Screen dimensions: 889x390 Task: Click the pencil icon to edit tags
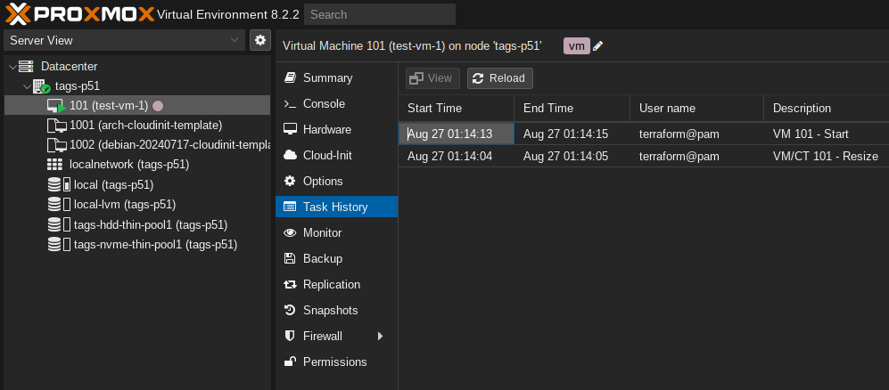(598, 46)
